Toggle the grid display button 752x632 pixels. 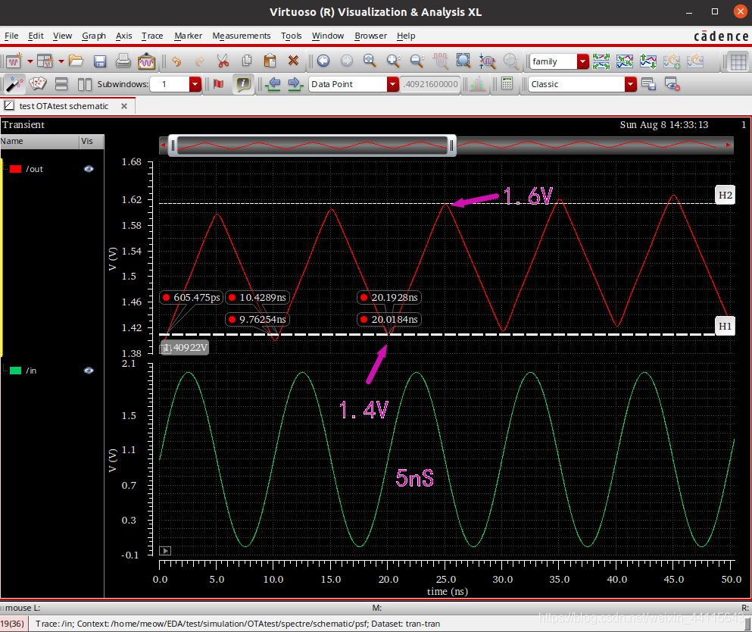point(738,62)
